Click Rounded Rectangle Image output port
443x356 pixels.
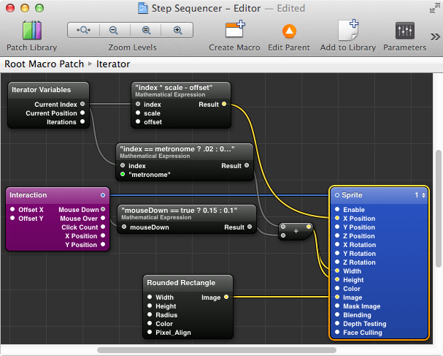226,297
